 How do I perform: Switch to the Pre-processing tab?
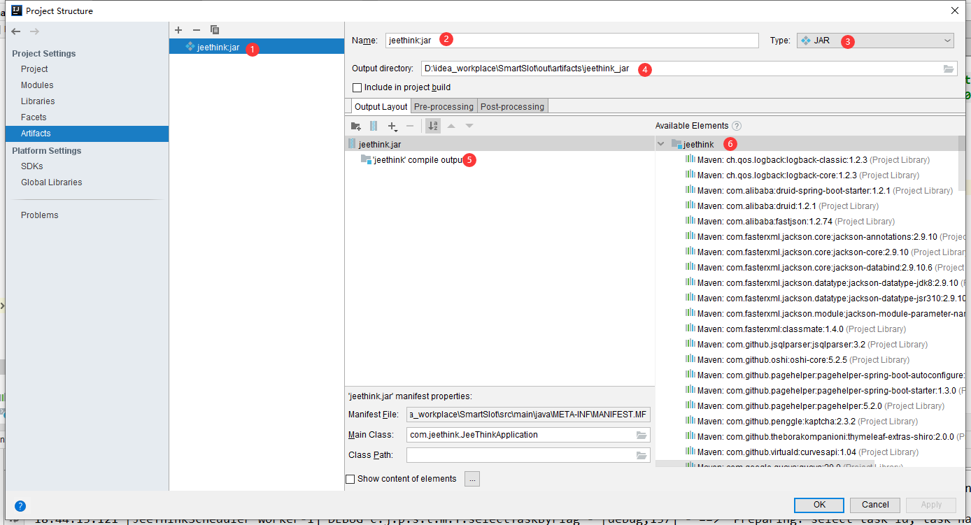tap(444, 106)
